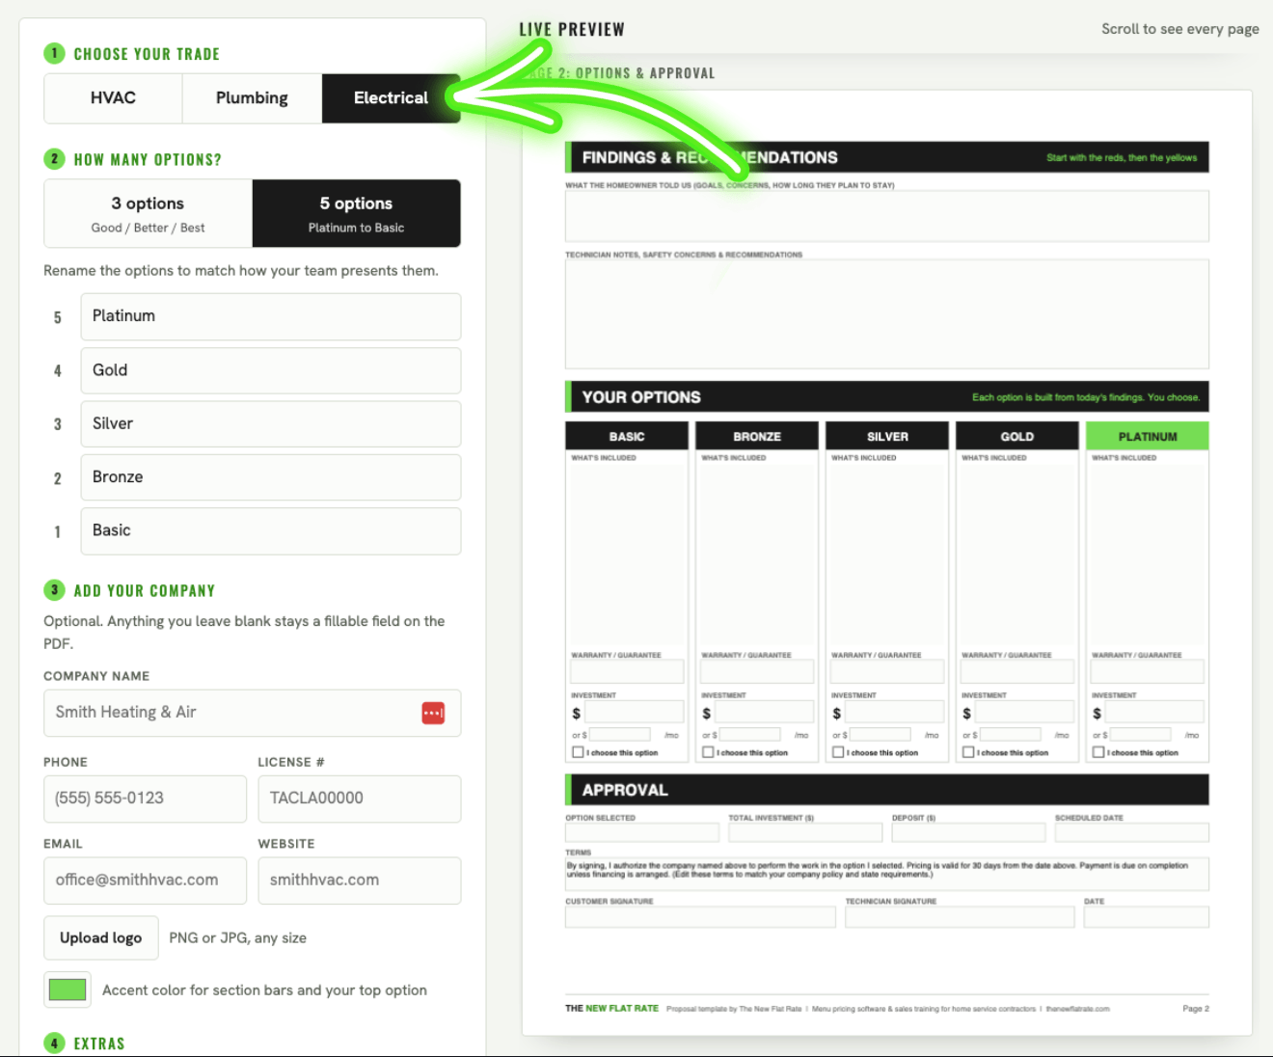Check 'I choose this option' under Gold
The image size is (1273, 1057).
(968, 752)
